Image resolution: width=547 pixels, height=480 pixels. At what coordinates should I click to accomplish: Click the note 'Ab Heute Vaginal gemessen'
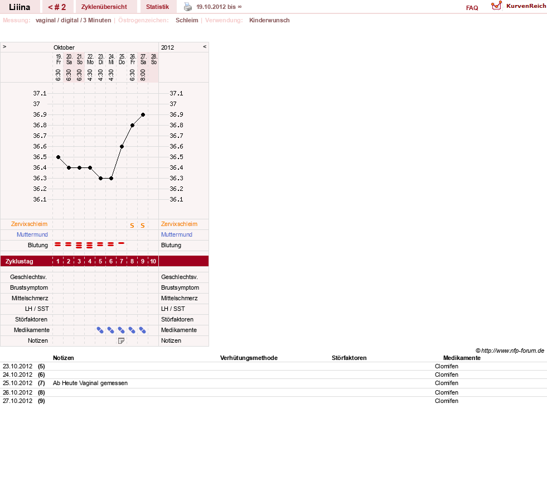90,383
